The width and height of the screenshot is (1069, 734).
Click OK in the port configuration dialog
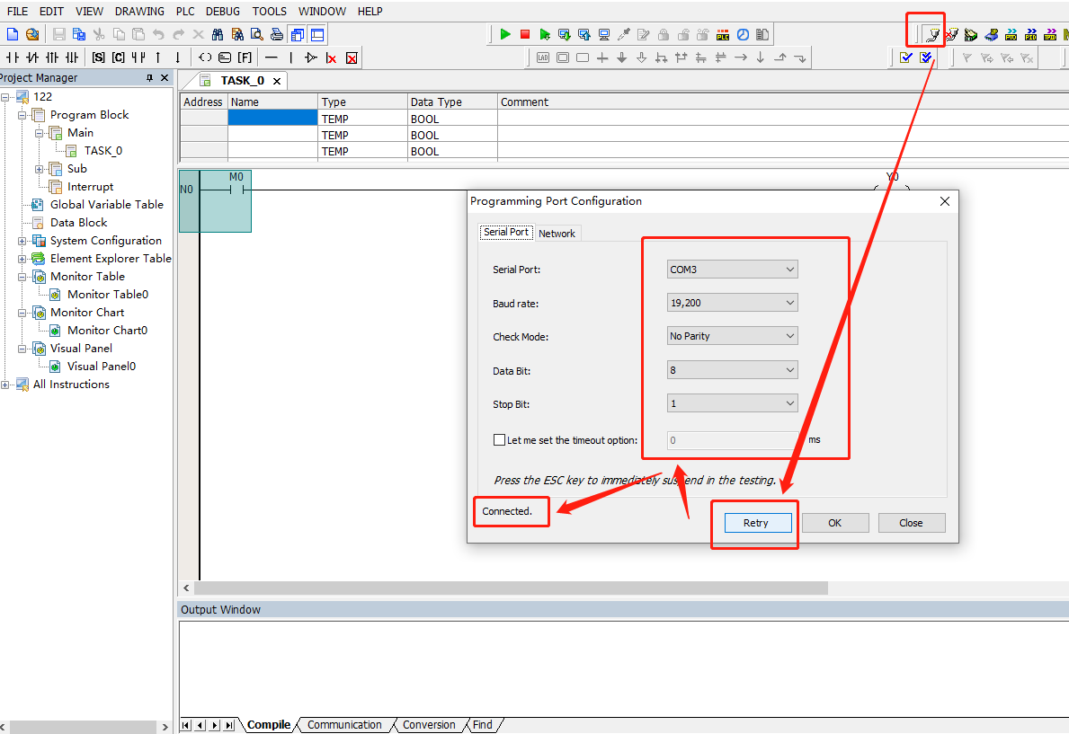pyautogui.click(x=834, y=523)
